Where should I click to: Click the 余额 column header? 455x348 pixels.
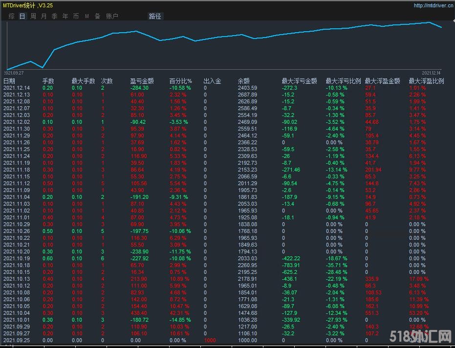(x=243, y=81)
